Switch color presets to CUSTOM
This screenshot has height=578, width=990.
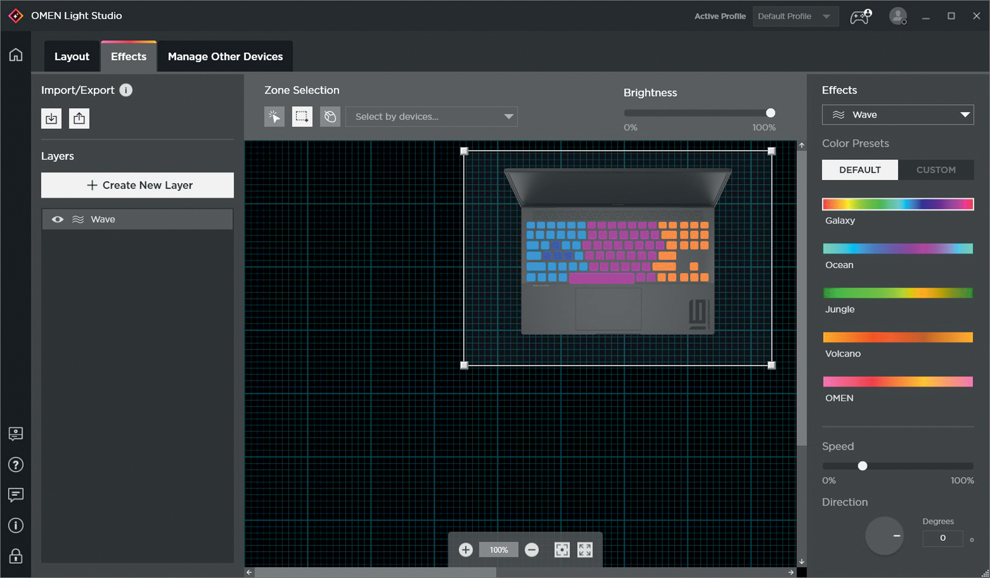pos(936,170)
